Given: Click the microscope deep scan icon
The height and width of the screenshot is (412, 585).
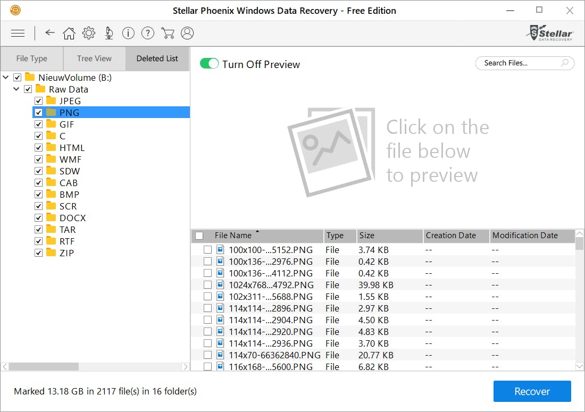Looking at the screenshot, I should pyautogui.click(x=108, y=33).
